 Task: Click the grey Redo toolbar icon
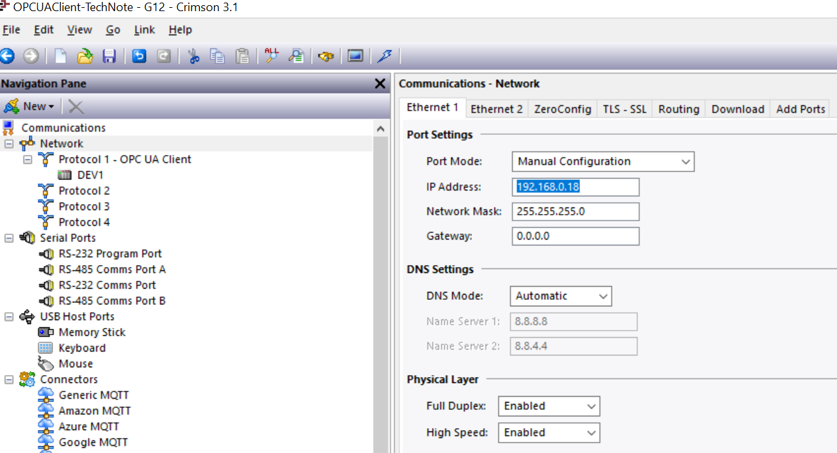click(x=164, y=56)
